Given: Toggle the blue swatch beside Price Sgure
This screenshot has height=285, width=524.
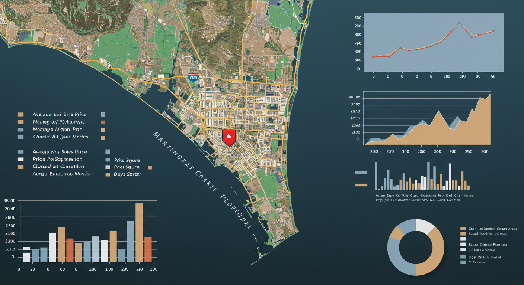Looking at the screenshot, I should [108, 160].
